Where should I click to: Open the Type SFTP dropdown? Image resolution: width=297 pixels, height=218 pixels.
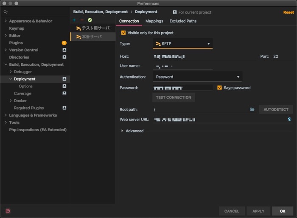coord(182,44)
